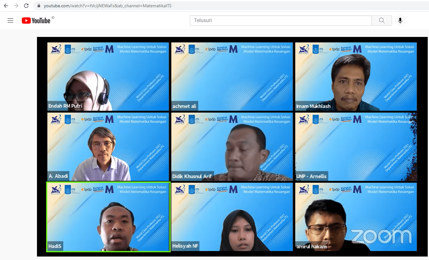Viewport: 429px width, 260px height.
Task: Click the YouTube logo to go home
Action: tap(36, 21)
